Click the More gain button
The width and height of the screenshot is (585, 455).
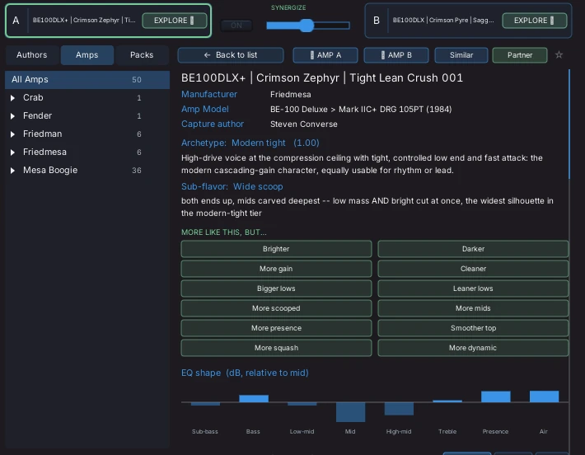click(x=276, y=269)
